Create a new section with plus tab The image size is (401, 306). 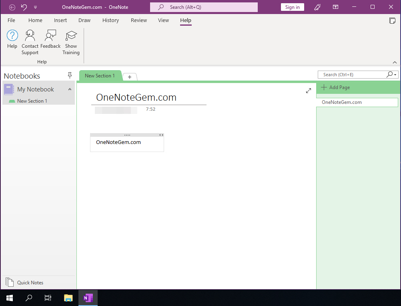click(x=130, y=77)
